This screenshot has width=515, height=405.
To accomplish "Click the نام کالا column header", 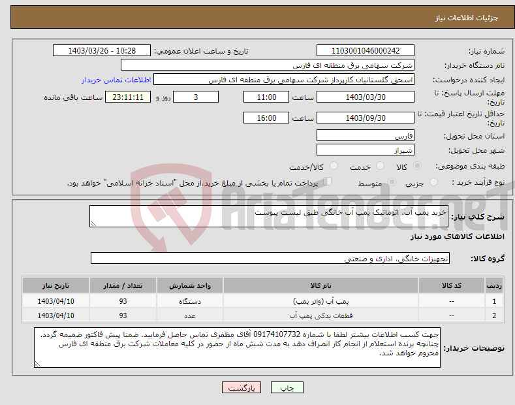I will [320, 285].
